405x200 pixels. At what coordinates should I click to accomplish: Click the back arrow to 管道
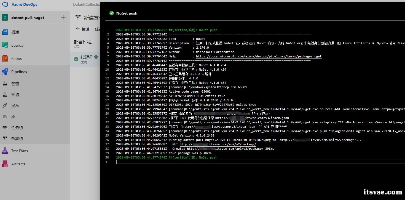point(78,29)
